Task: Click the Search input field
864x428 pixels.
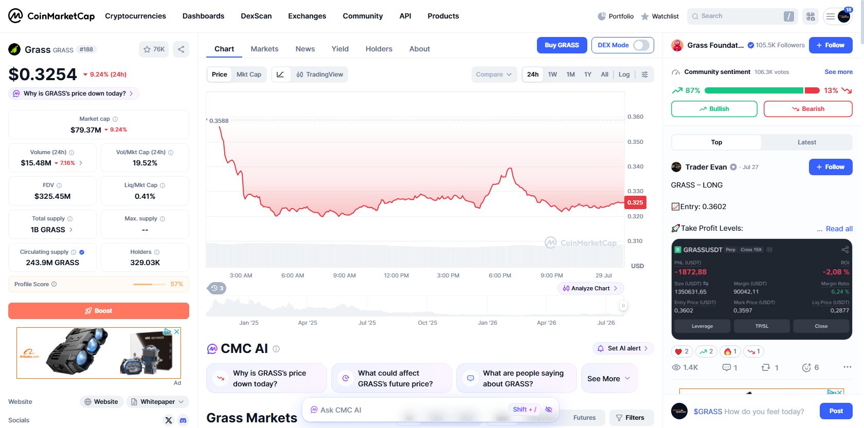Action: (x=742, y=16)
